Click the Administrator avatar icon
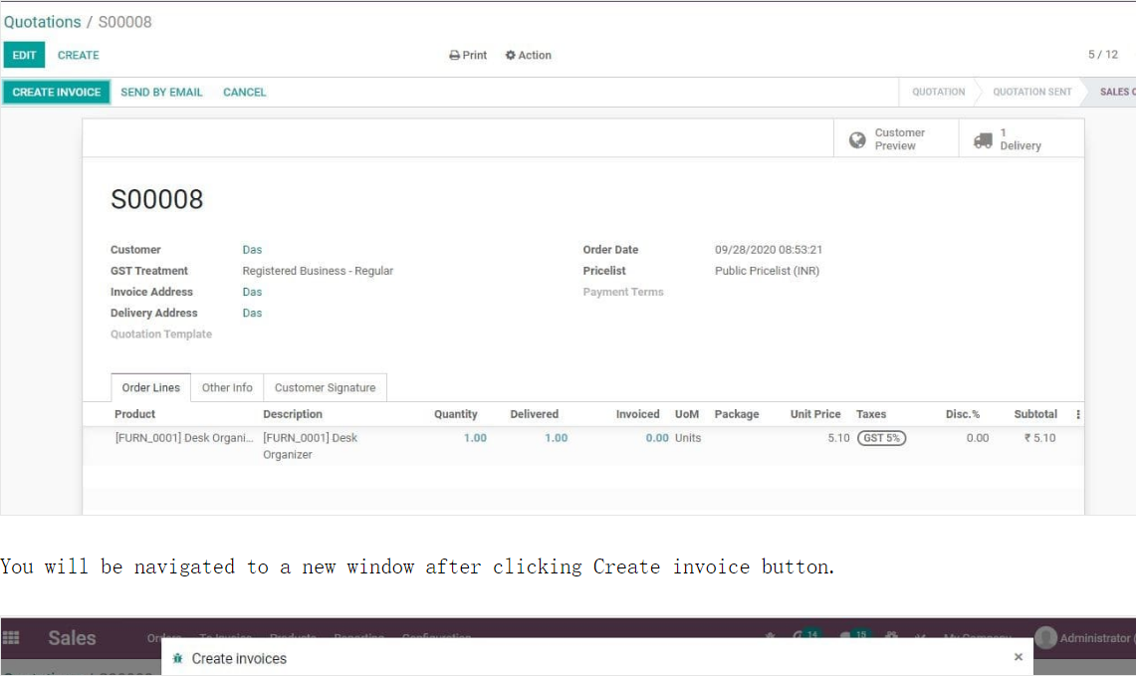Screen dimensions: 1136x677 click(1045, 638)
